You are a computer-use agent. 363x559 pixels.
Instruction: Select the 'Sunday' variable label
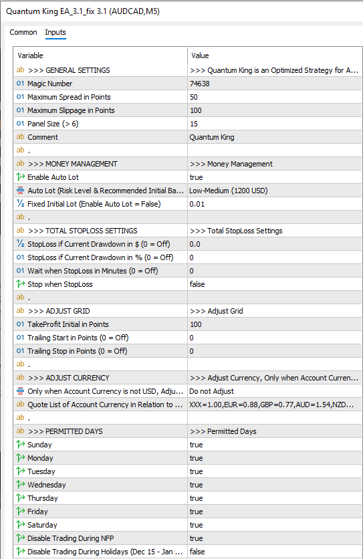[x=39, y=445]
